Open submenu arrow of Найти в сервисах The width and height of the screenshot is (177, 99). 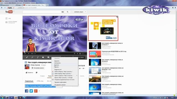(77, 76)
